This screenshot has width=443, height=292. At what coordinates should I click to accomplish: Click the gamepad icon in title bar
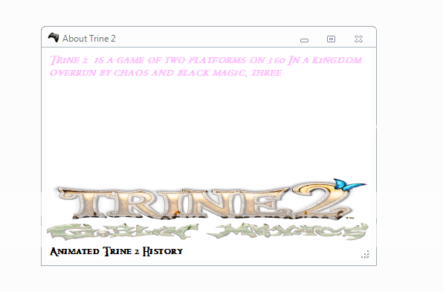pos(54,38)
